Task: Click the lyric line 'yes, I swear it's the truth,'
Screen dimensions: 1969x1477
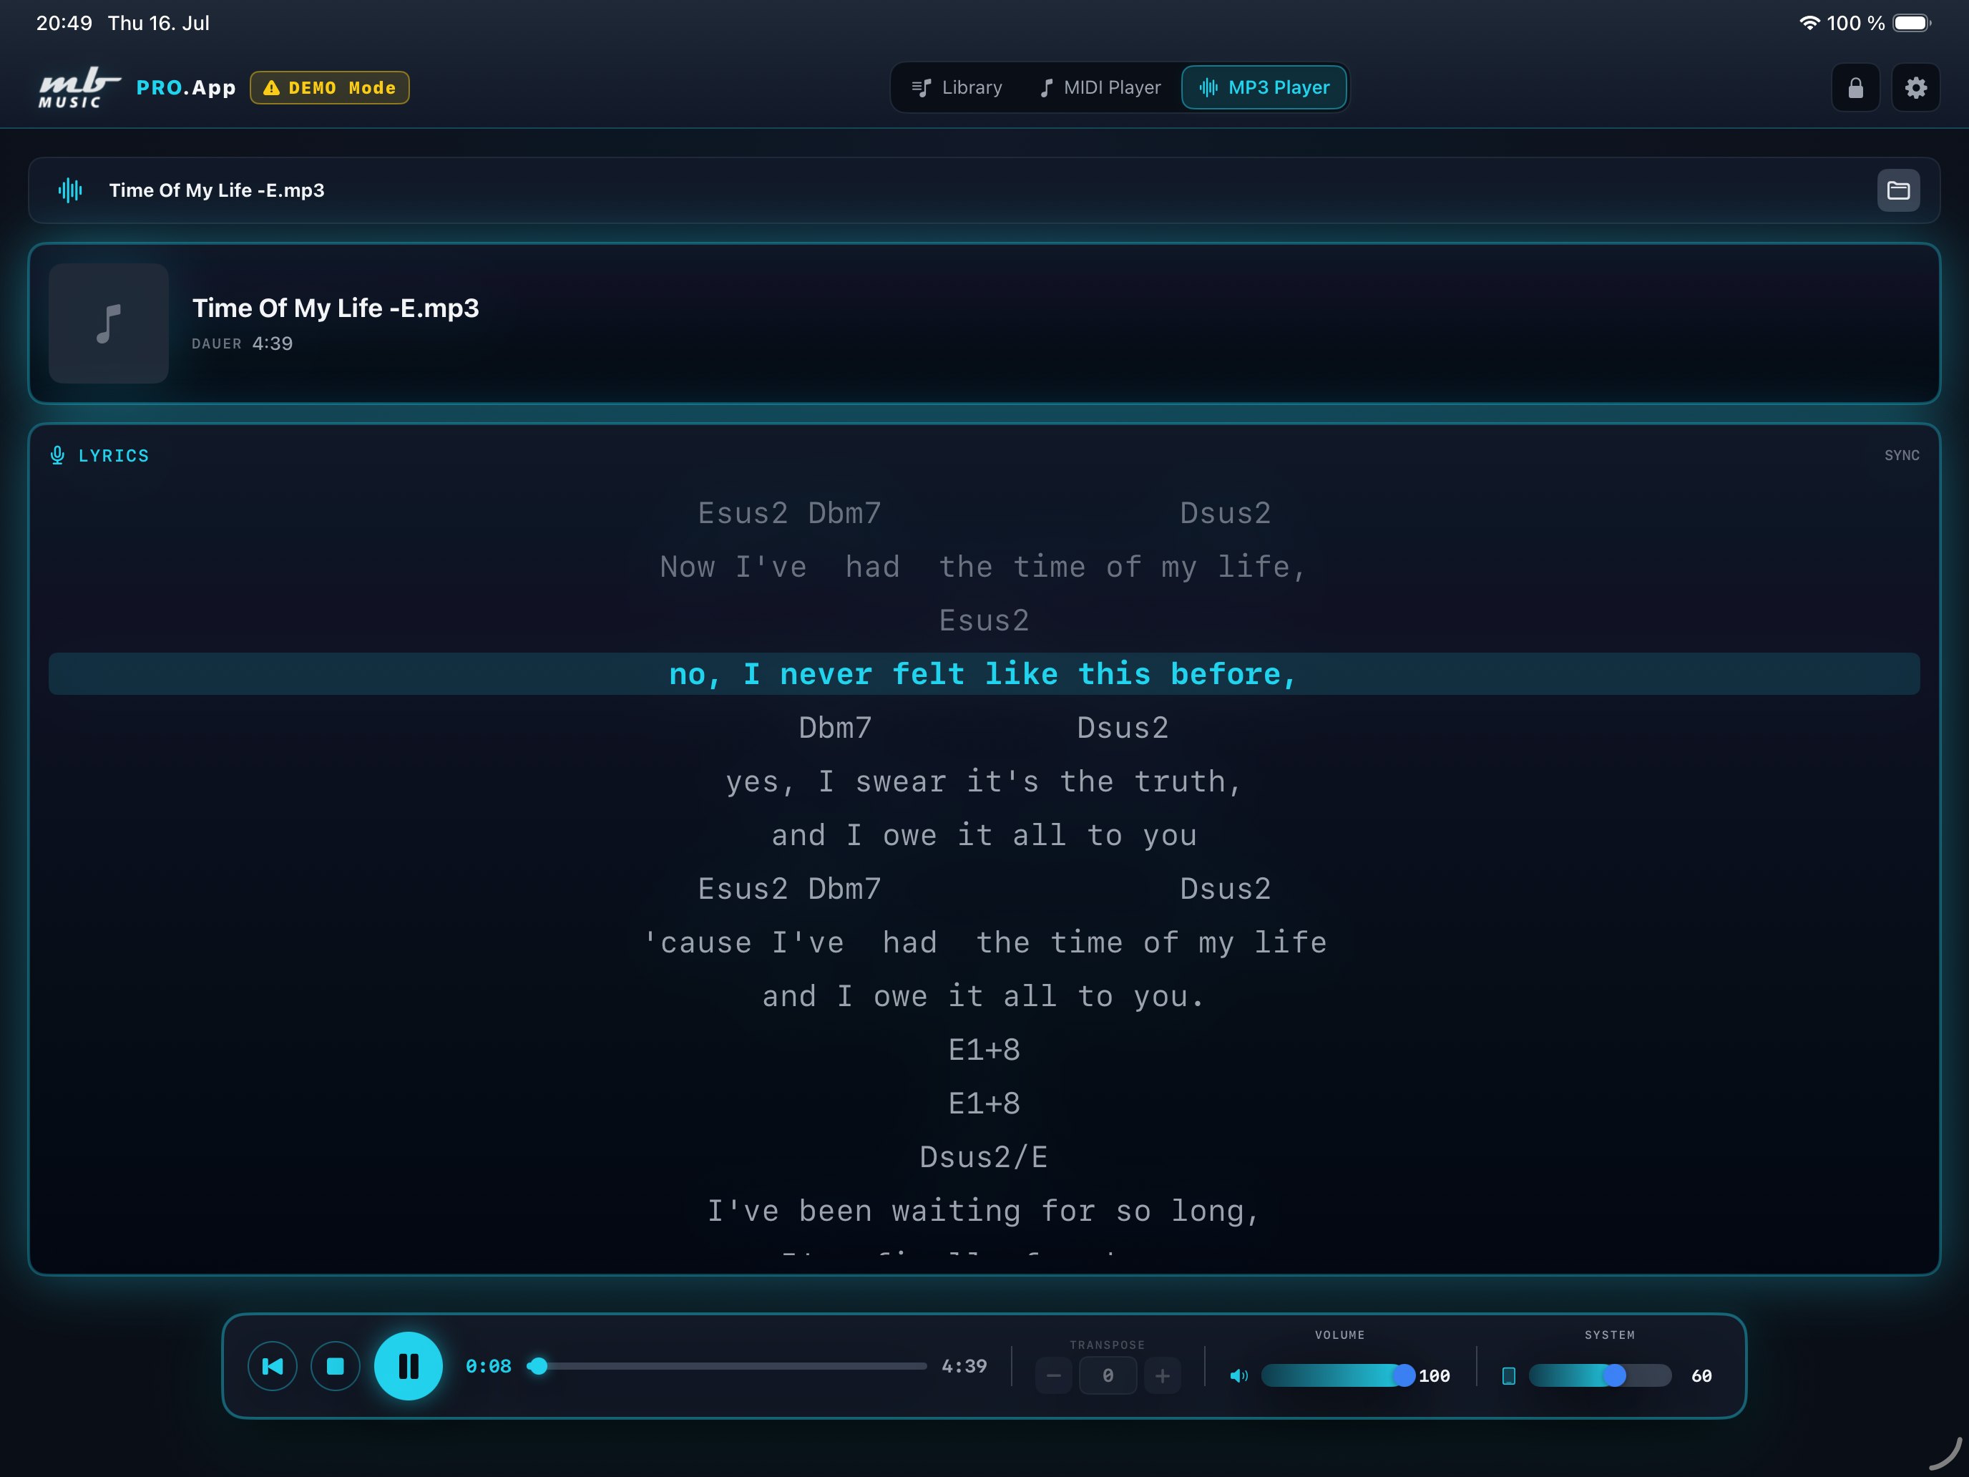Action: coord(984,781)
